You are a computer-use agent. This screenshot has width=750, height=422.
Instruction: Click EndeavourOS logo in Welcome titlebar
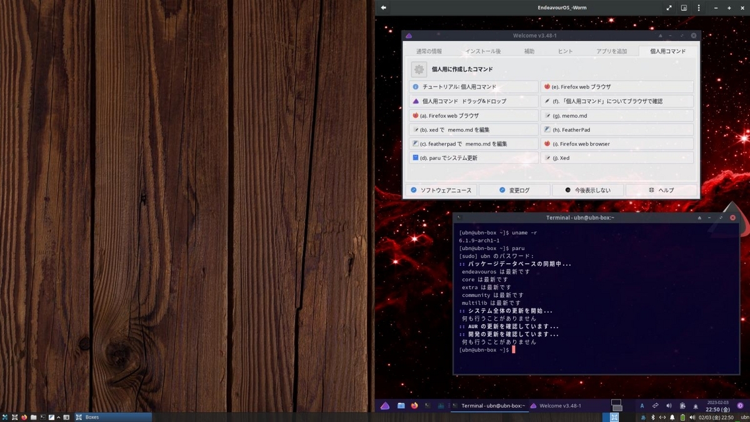(409, 36)
